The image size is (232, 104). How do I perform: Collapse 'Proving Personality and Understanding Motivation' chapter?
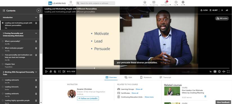point(36,33)
